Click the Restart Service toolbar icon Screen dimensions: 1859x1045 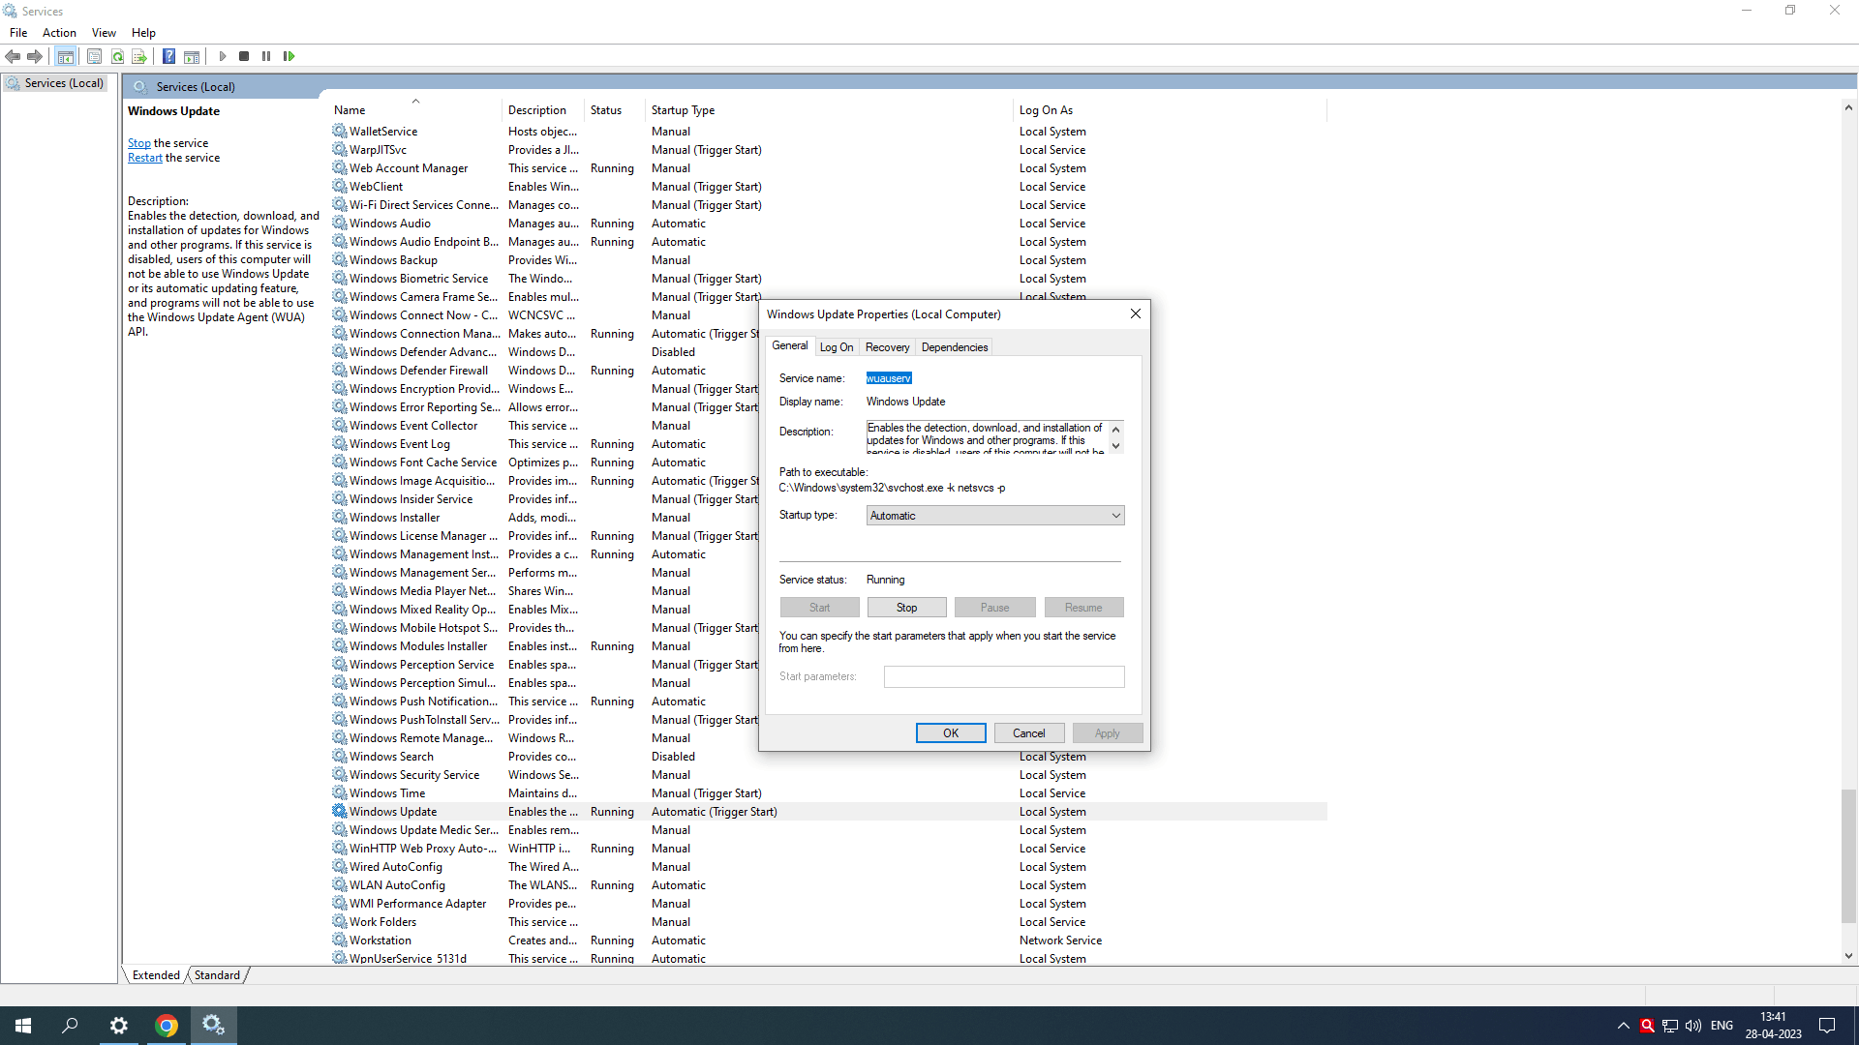(289, 56)
